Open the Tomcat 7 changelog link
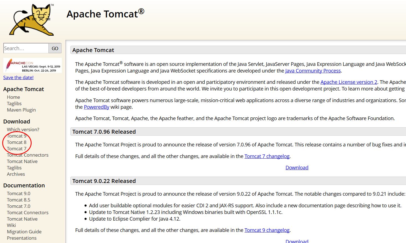 (x=267, y=156)
